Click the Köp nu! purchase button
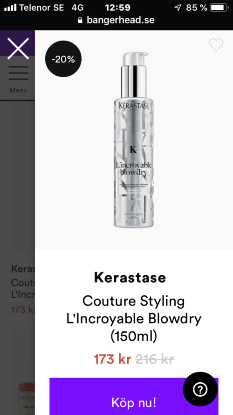The height and width of the screenshot is (415, 233). 134,396
